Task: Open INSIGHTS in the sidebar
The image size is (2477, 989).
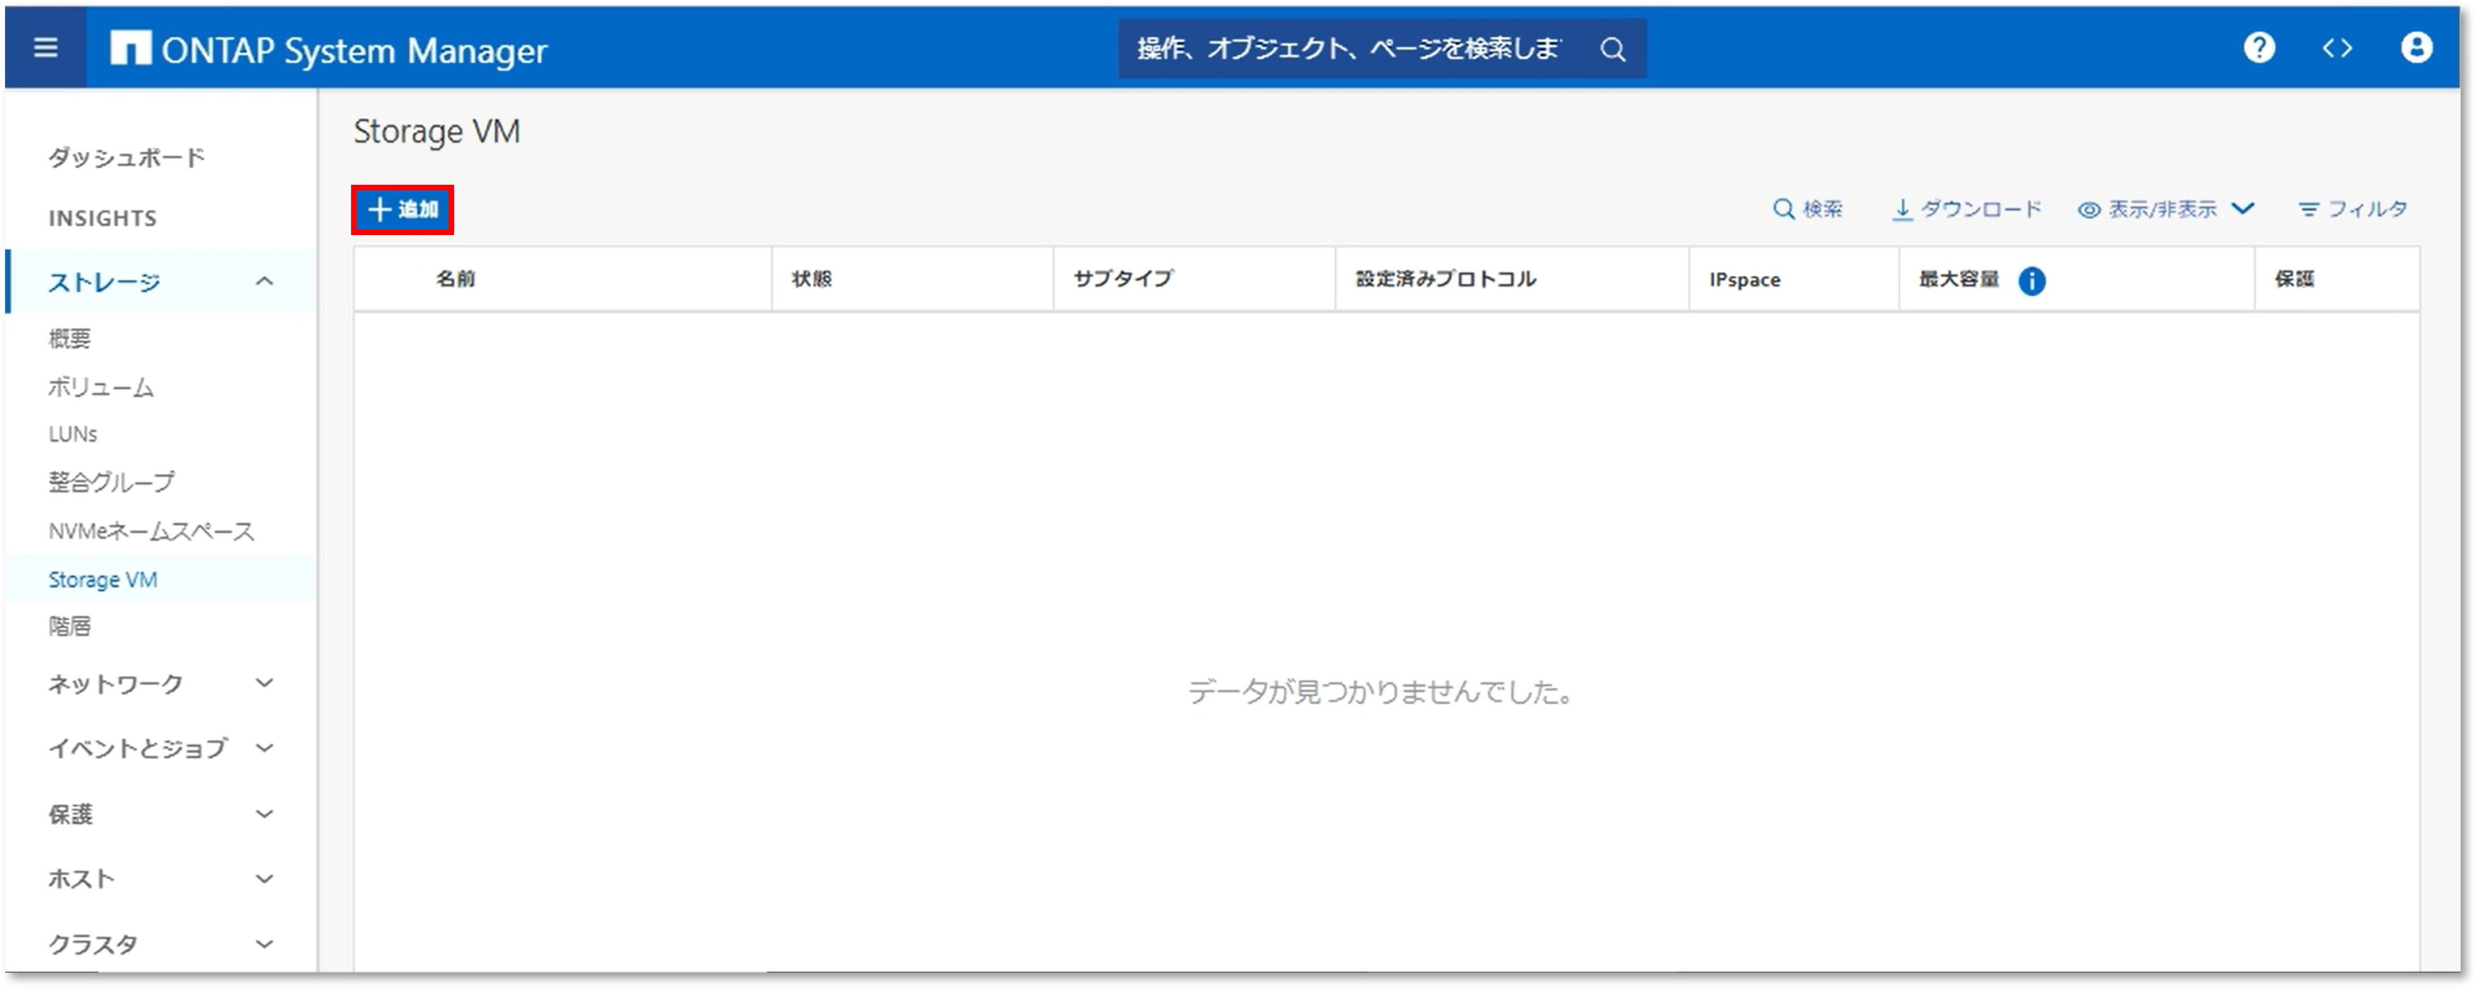Action: click(x=102, y=218)
